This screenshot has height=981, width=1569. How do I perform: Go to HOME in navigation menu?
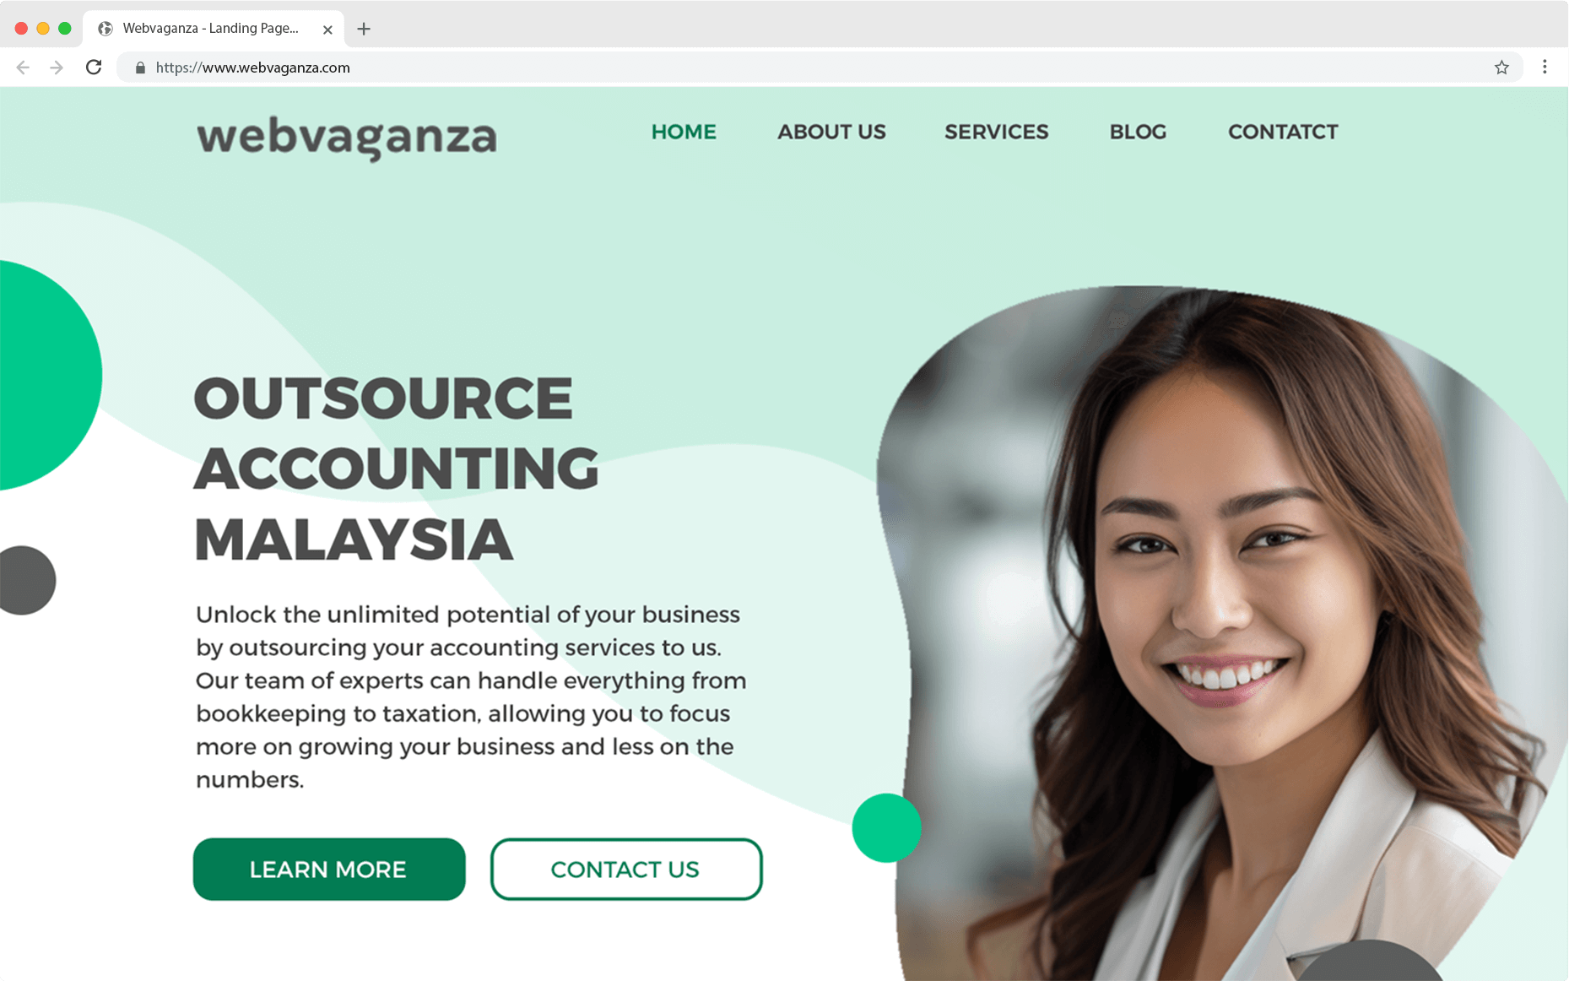point(684,132)
